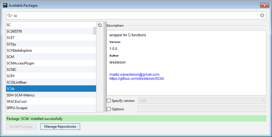The width and height of the screenshot is (272, 137).
Task: Select the SCSSLintBear package
Action: (x=51, y=82)
